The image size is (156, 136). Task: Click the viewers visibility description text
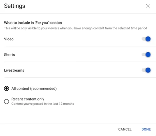point(76,28)
